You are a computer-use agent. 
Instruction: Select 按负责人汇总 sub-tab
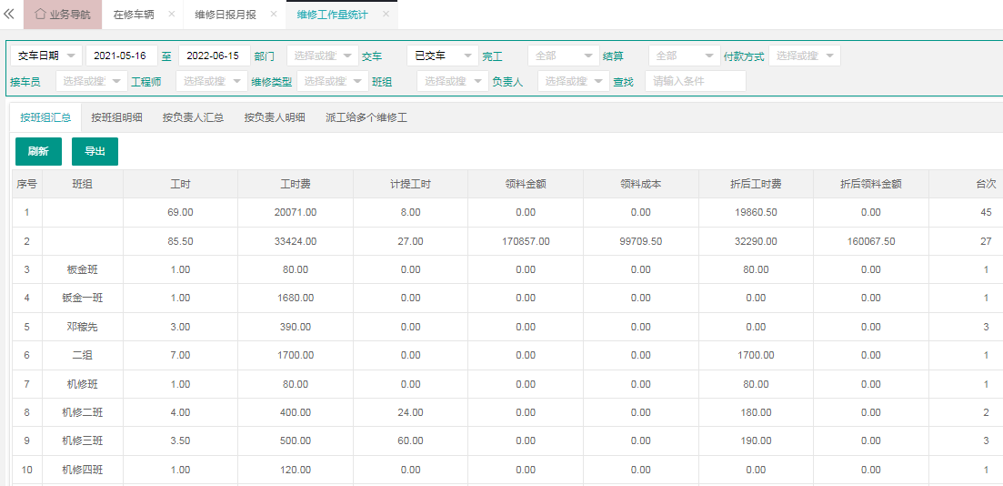coord(193,117)
